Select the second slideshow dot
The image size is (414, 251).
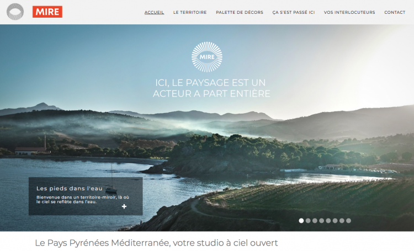(308, 221)
